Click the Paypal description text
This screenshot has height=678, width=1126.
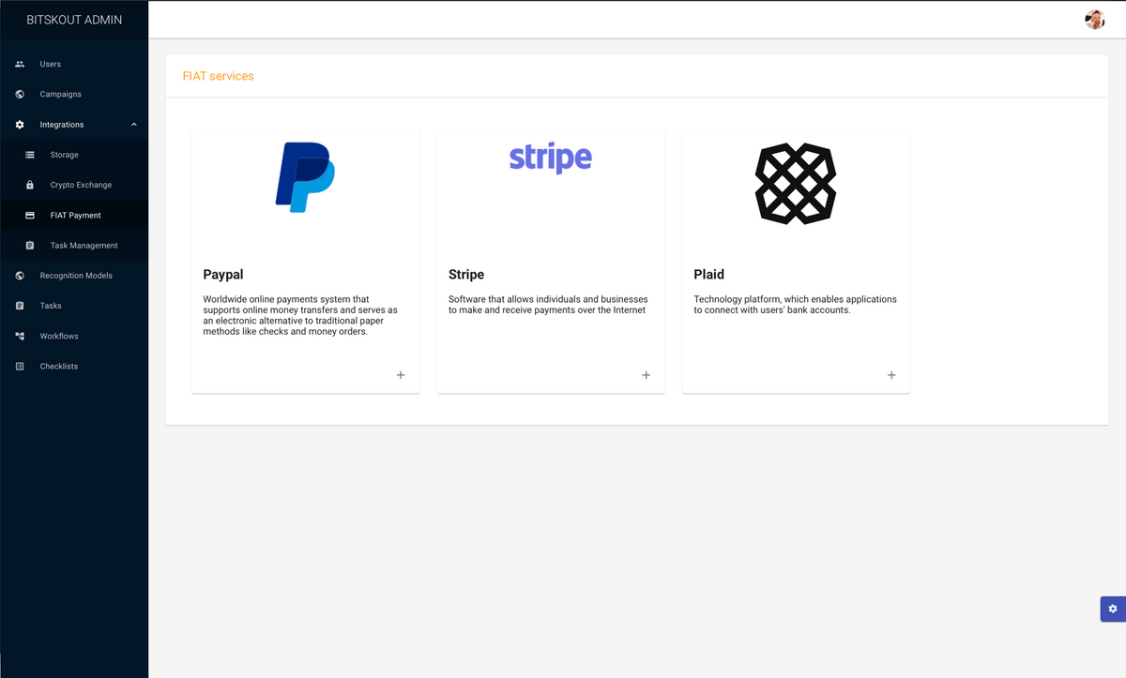click(x=300, y=315)
